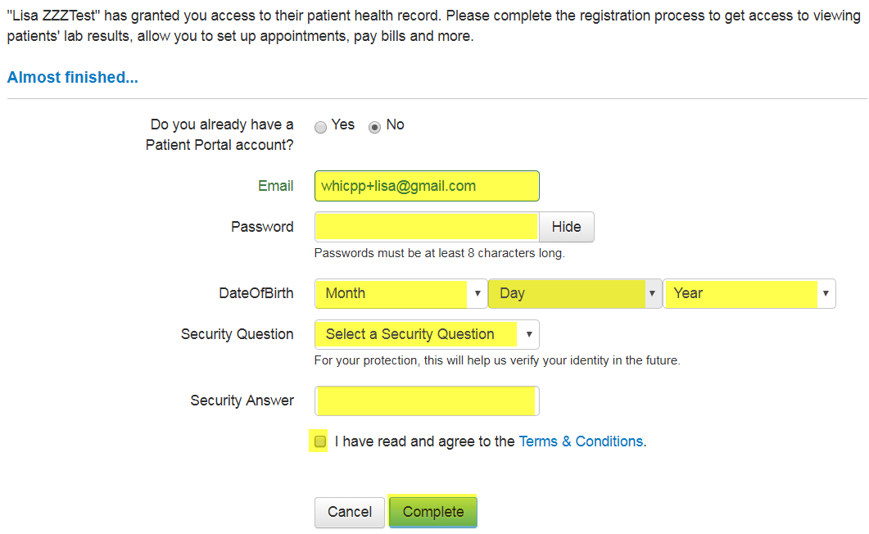
Task: Select the Yes radio button
Action: [x=321, y=127]
